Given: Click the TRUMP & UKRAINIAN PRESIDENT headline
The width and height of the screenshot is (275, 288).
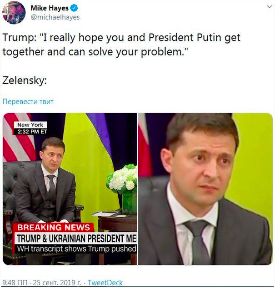Looking at the screenshot, I should pos(77,238).
